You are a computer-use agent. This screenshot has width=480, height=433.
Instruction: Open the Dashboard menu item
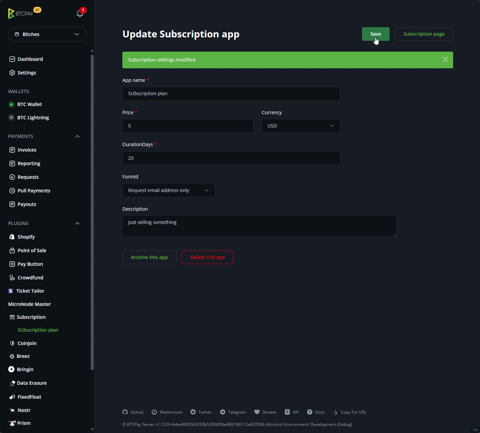30,59
